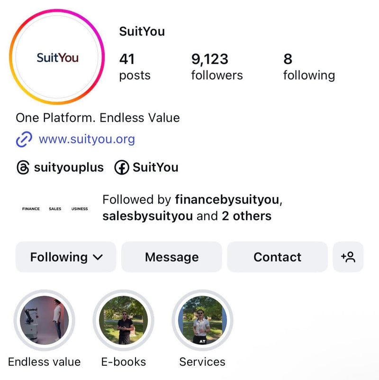Open the financebysuityou follower profile

(x=227, y=200)
